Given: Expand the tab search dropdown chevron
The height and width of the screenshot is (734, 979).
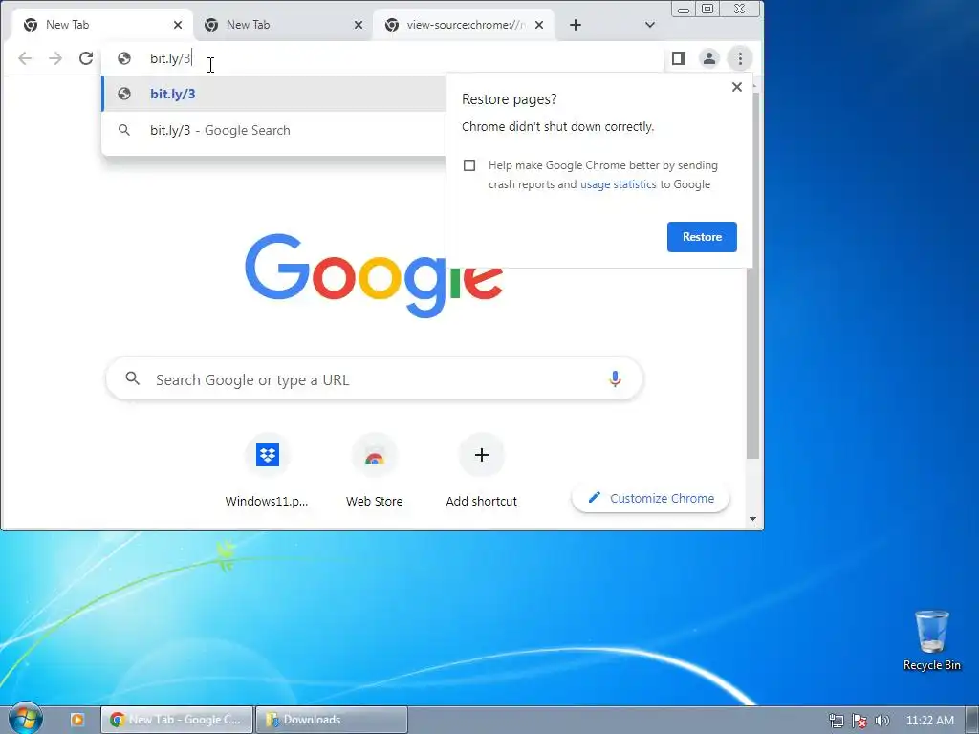Looking at the screenshot, I should tap(650, 25).
